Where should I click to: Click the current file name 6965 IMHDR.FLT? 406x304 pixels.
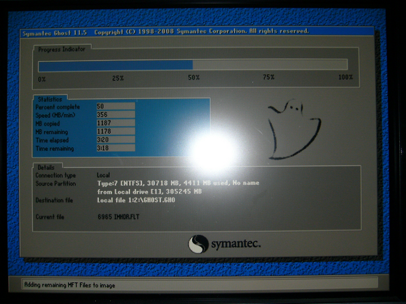click(x=118, y=217)
